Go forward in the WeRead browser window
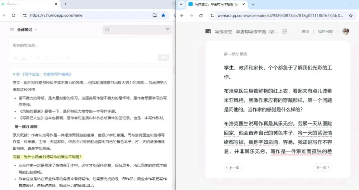Viewport: 359px width, 190px height. (x=191, y=16)
